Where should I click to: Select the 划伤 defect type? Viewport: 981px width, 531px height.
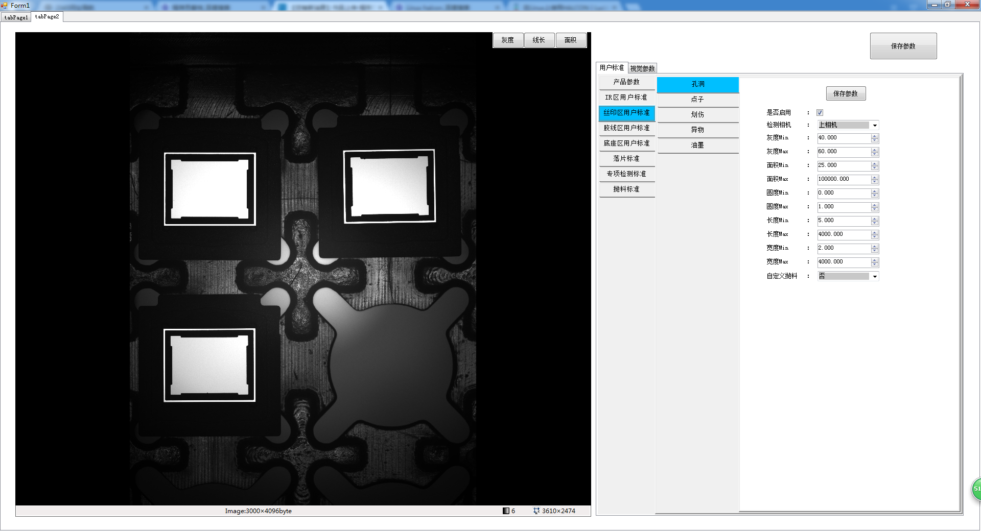698,115
